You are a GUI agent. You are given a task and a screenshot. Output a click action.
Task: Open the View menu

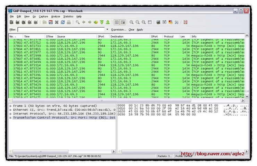click(27, 17)
